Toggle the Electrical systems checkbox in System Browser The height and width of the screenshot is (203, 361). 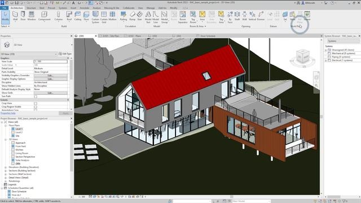329,60
